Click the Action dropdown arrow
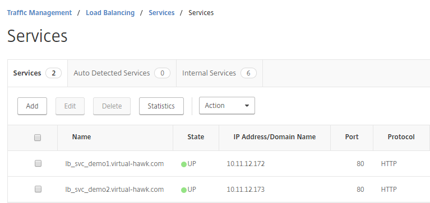The image size is (430, 203). tap(247, 106)
